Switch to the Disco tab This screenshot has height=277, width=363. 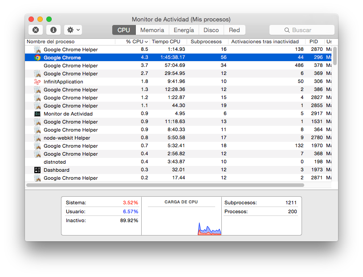(x=211, y=30)
